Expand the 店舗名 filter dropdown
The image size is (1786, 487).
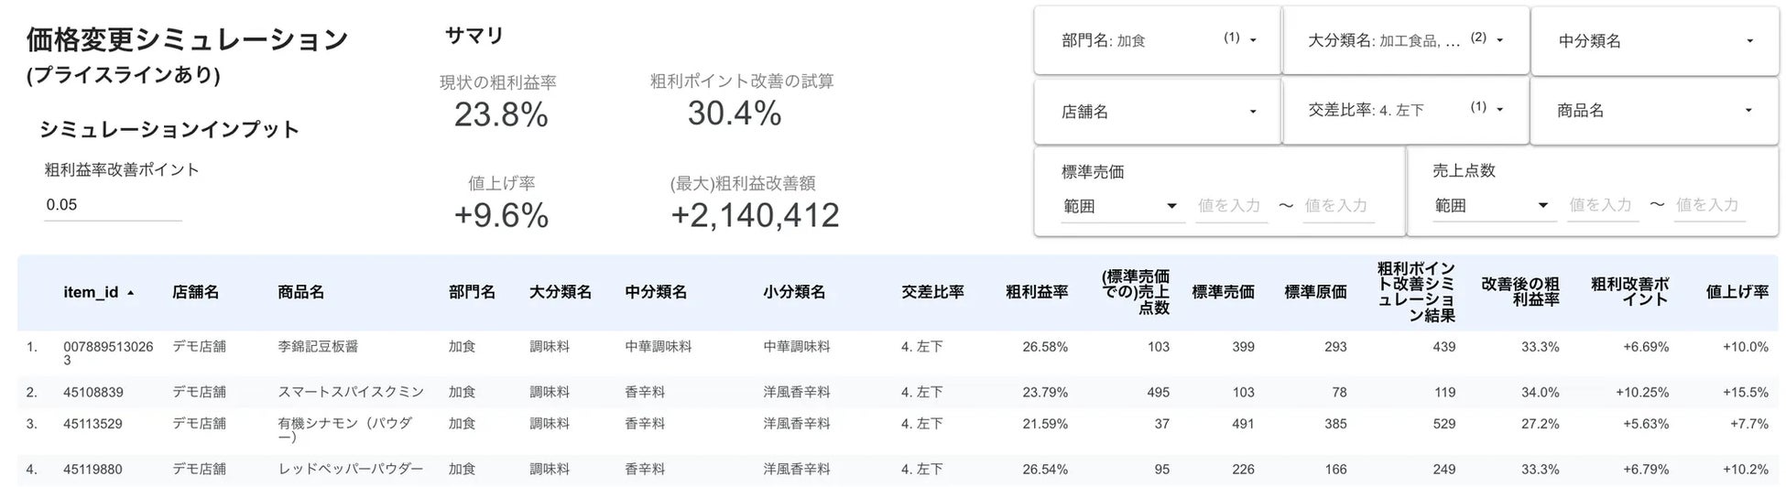pyautogui.click(x=1158, y=112)
